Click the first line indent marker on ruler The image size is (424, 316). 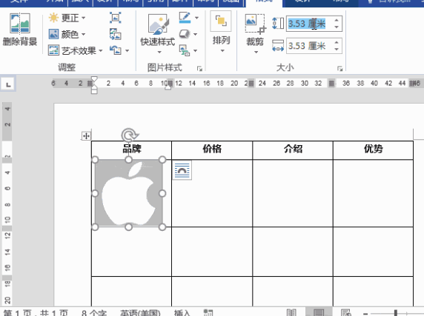click(x=94, y=78)
